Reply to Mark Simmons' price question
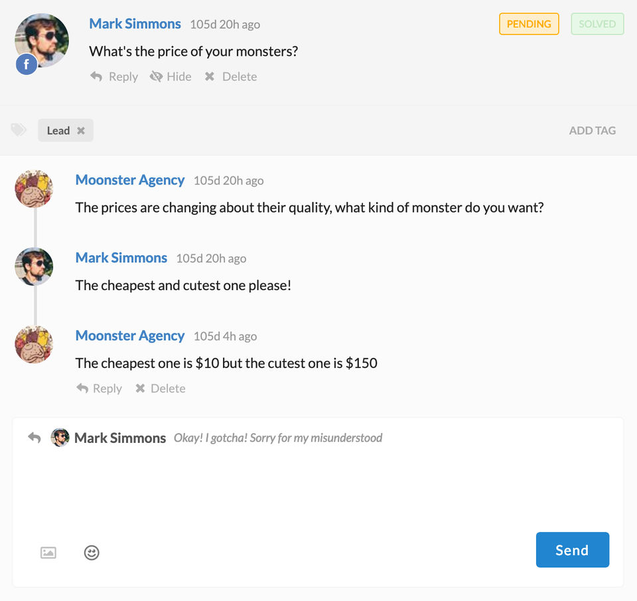Viewport: 637px width, 601px height. click(114, 76)
